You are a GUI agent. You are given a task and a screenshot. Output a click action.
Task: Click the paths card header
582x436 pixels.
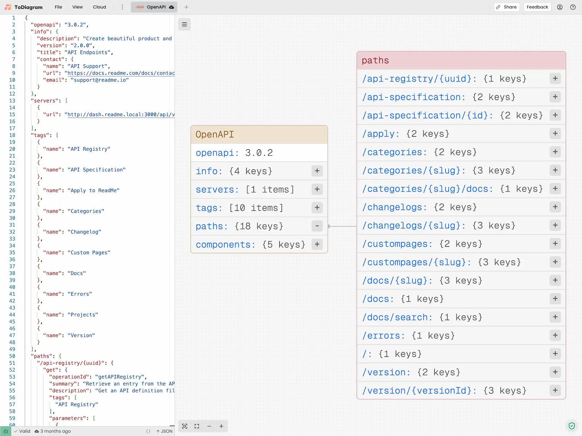pos(461,60)
